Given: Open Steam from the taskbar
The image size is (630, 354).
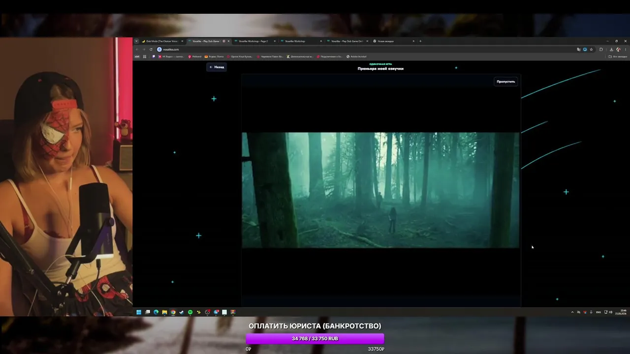Looking at the screenshot, I should pyautogui.click(x=182, y=312).
